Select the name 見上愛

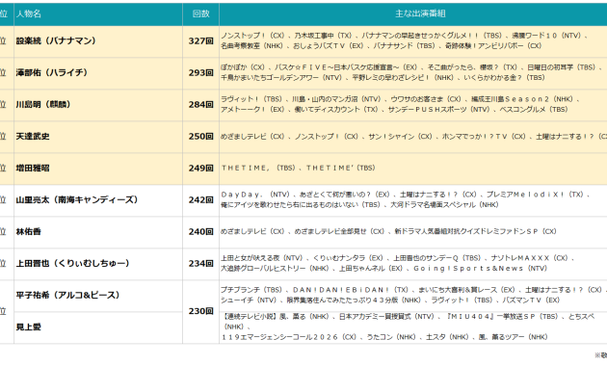pyautogui.click(x=28, y=327)
